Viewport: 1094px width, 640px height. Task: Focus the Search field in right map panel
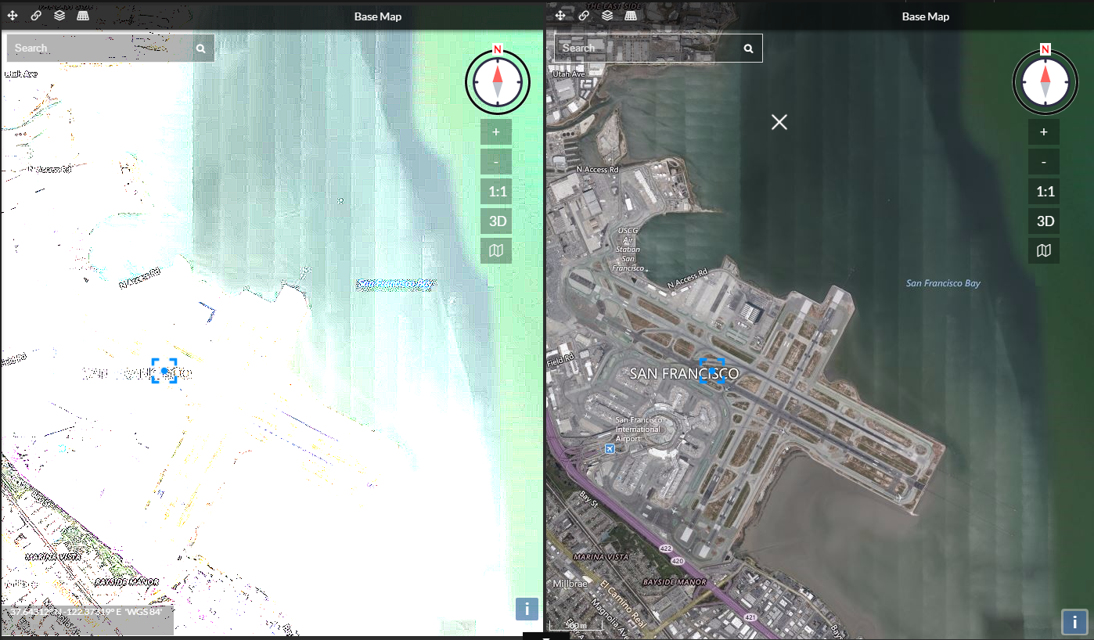click(658, 49)
